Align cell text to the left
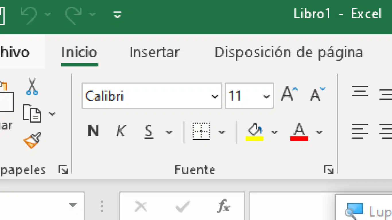 tap(360, 131)
